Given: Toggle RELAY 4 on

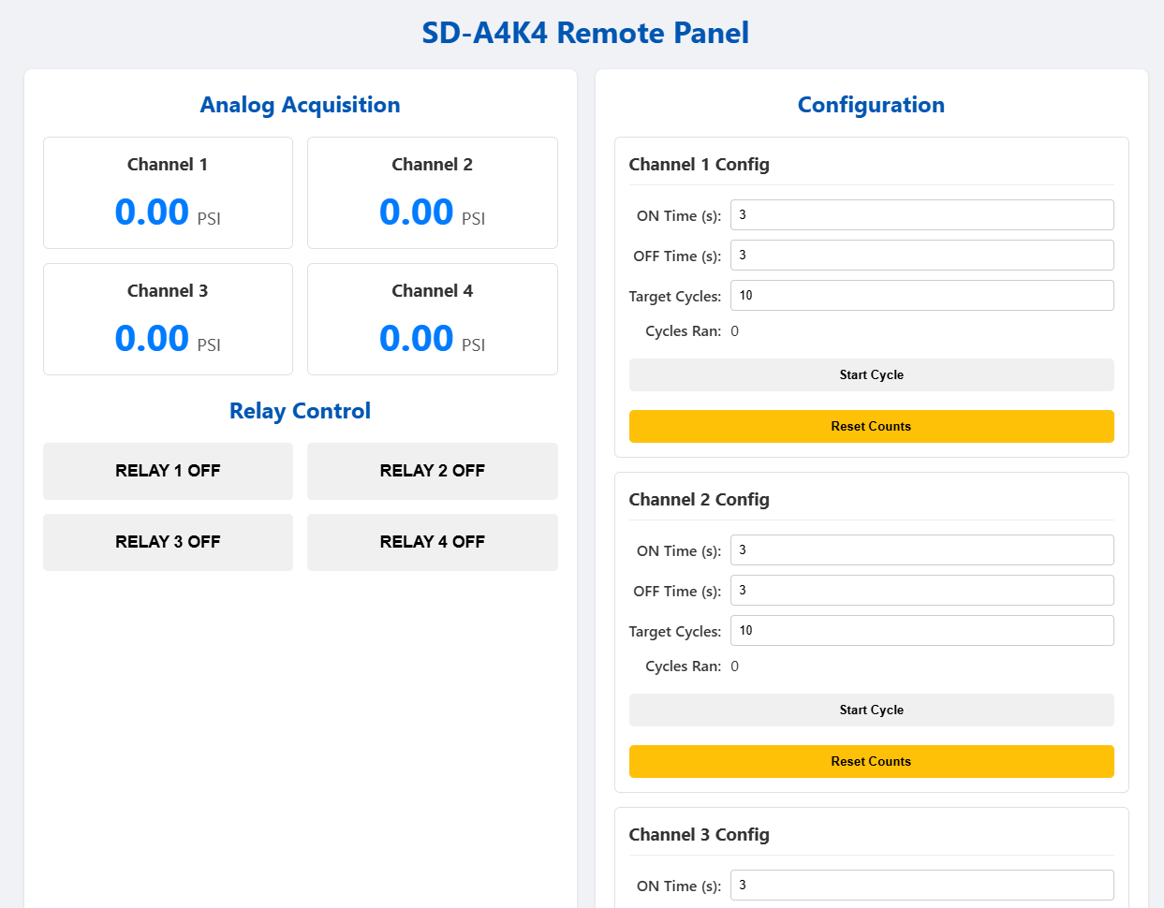Looking at the screenshot, I should (432, 542).
